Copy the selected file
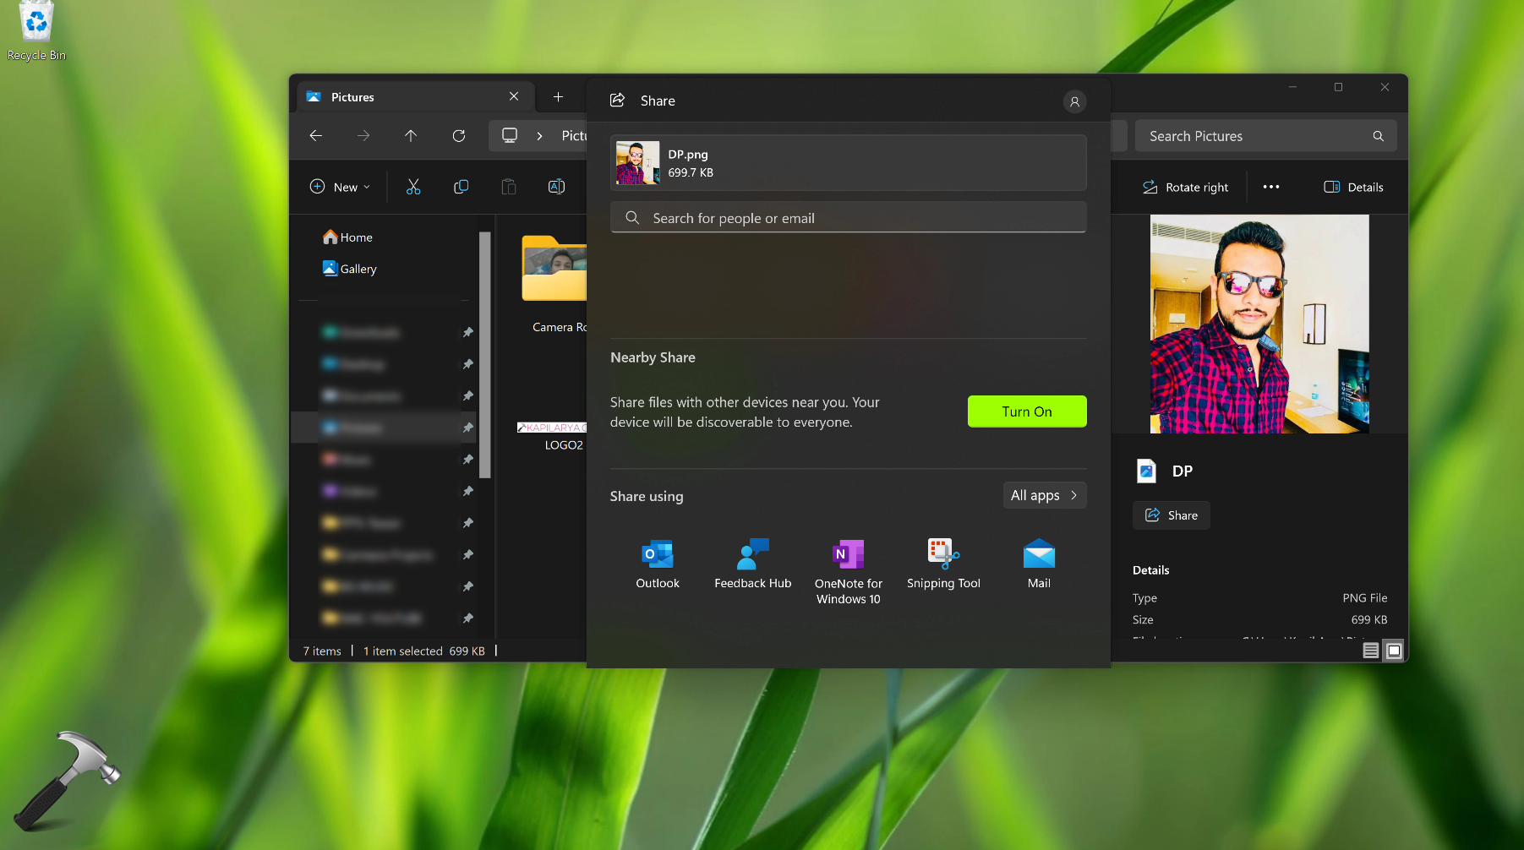Screen dimensions: 1524x850 [461, 187]
